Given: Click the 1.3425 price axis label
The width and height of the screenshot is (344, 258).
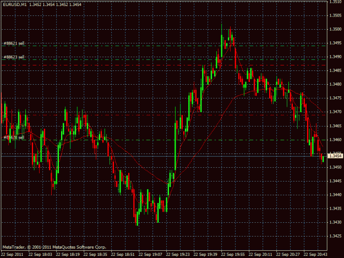Looking at the screenshot, I should (335, 237).
